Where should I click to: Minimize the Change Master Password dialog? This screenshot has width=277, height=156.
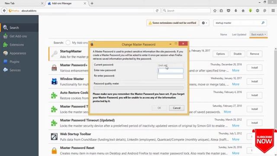170,44
